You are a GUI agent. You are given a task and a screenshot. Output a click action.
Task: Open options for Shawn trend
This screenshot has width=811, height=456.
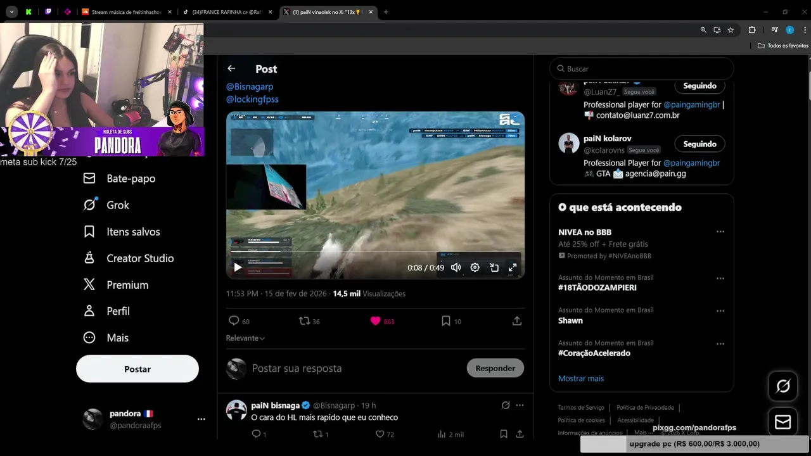coord(720,311)
